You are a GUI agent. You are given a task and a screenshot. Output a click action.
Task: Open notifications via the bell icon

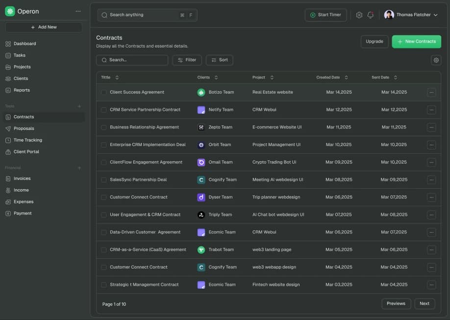click(x=371, y=15)
